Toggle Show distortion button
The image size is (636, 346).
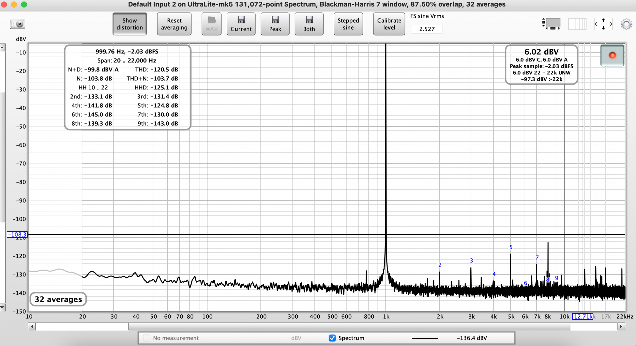click(x=130, y=24)
